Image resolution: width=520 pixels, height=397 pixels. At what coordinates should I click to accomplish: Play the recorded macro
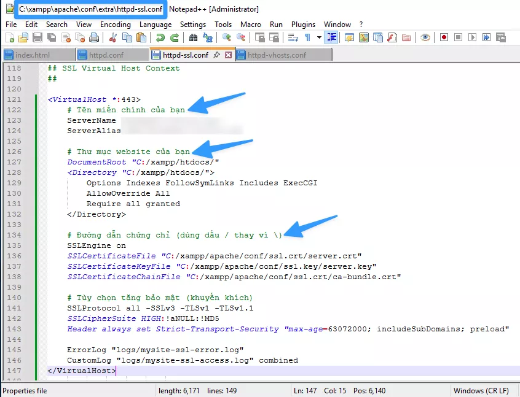tap(472, 37)
